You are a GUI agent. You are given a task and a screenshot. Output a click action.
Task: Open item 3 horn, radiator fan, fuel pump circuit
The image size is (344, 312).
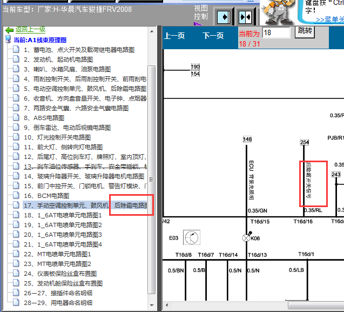pyautogui.click(x=67, y=69)
